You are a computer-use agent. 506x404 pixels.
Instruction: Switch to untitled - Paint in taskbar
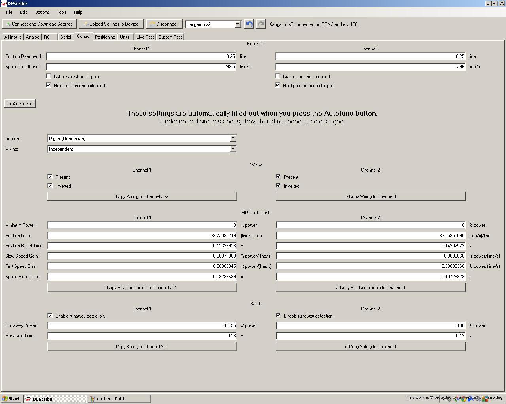click(119, 399)
